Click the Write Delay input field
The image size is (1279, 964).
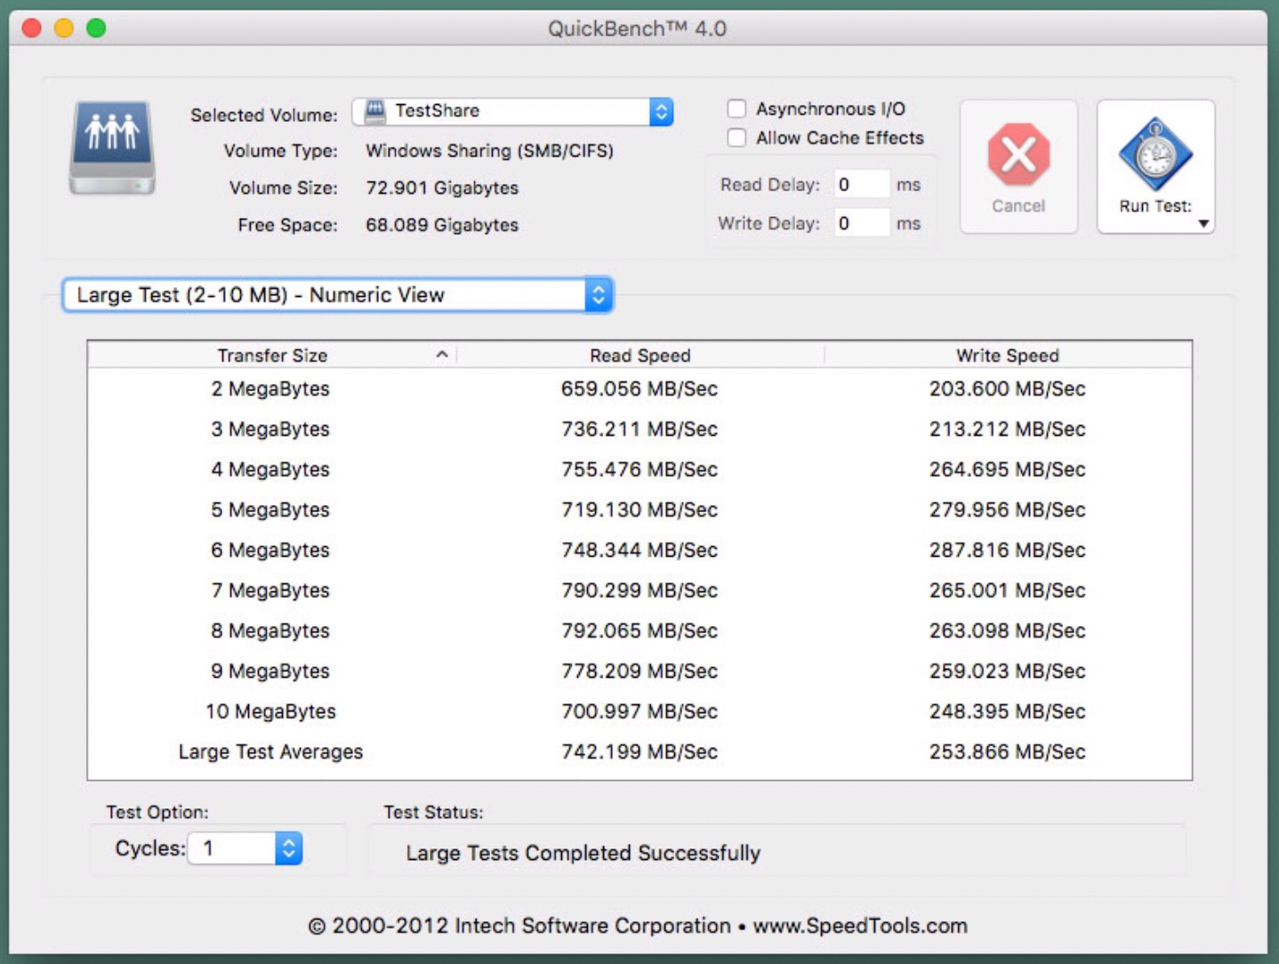coord(861,222)
